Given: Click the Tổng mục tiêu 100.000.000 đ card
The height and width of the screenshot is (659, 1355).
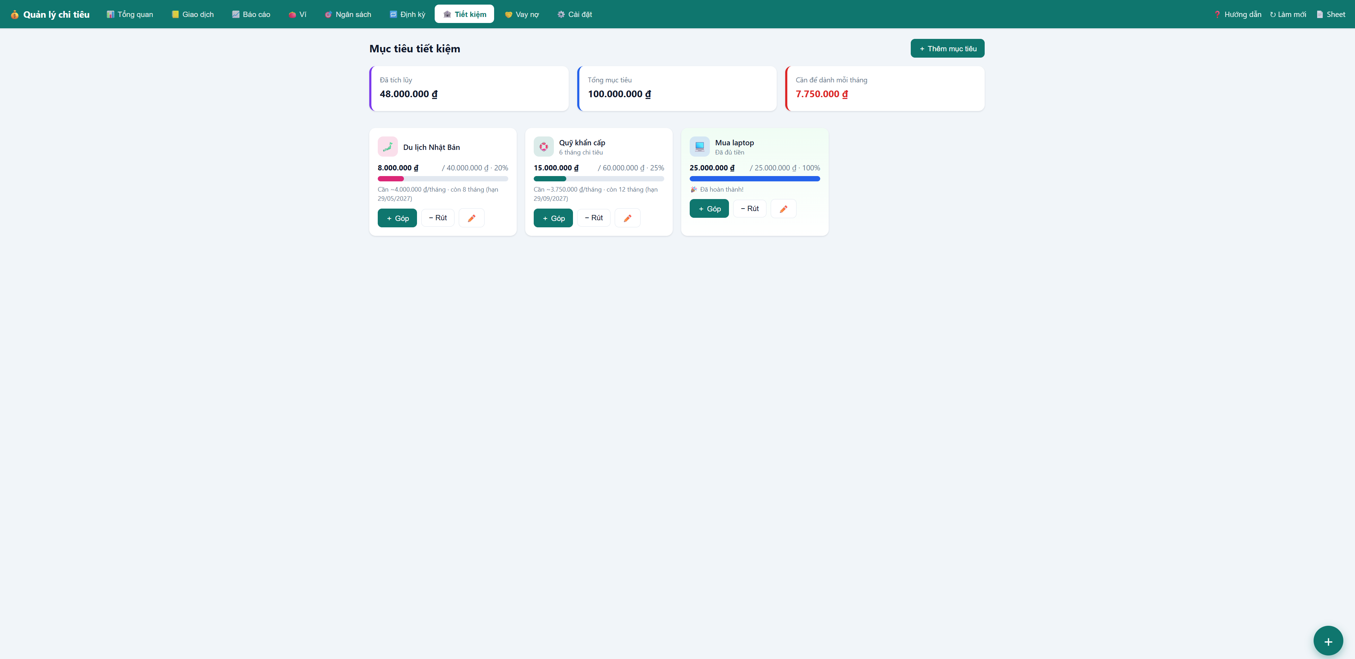Looking at the screenshot, I should tap(677, 88).
